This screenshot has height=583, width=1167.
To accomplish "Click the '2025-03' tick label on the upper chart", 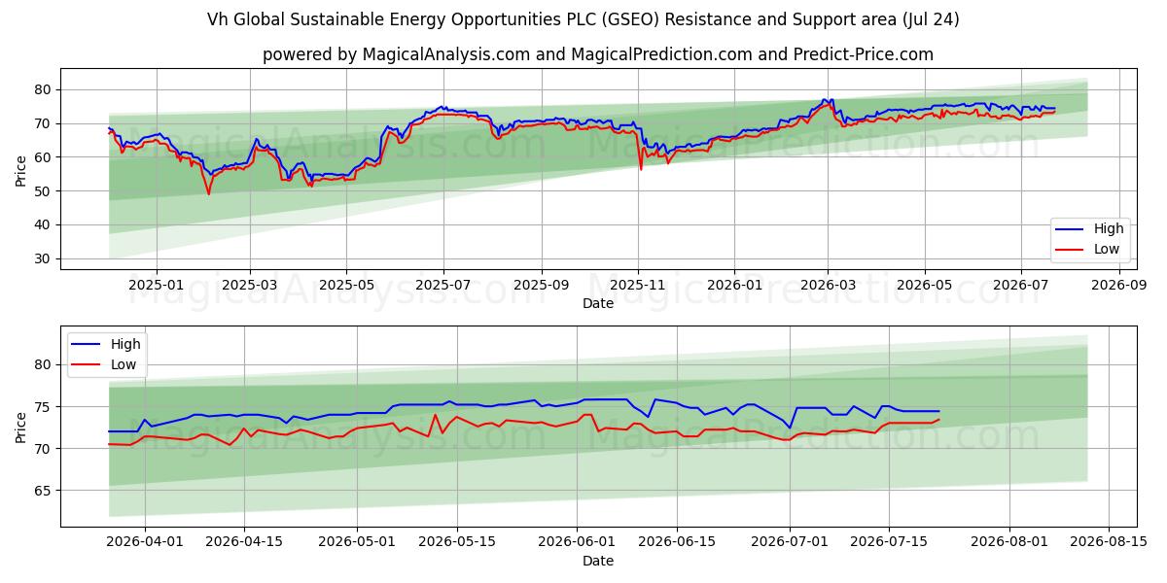I will click(x=250, y=285).
